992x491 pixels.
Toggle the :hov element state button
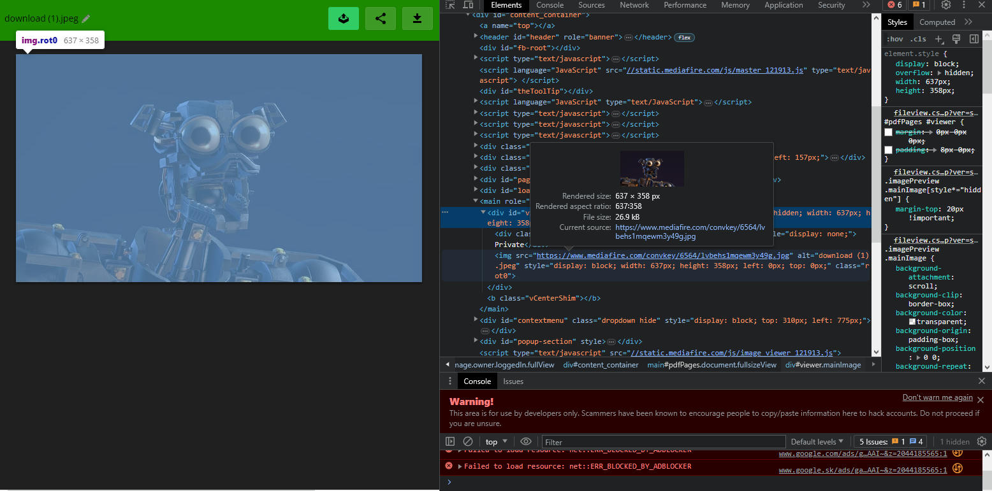click(x=894, y=39)
